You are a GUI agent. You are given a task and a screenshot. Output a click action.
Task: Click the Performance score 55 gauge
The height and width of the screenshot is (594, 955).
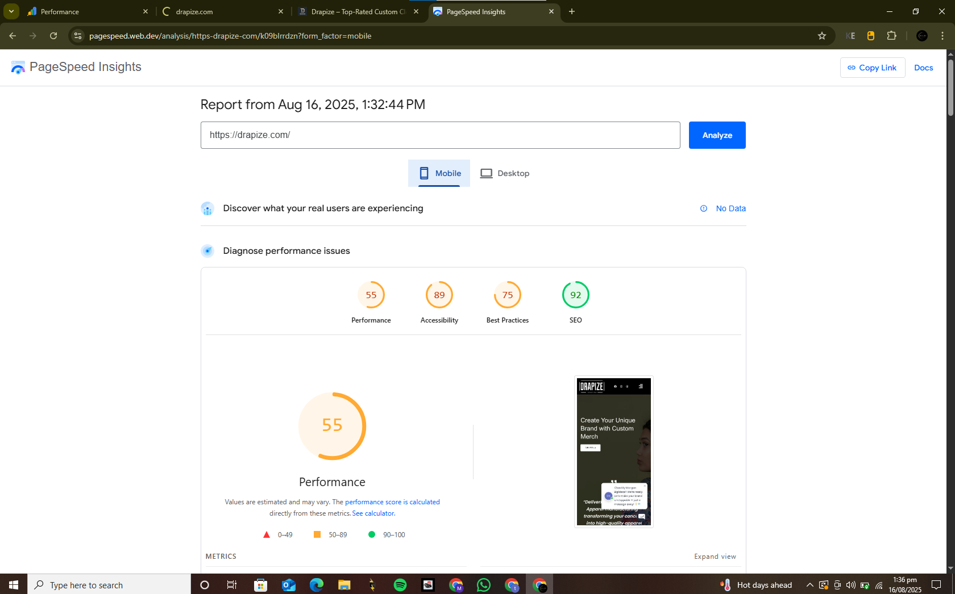[x=371, y=295]
